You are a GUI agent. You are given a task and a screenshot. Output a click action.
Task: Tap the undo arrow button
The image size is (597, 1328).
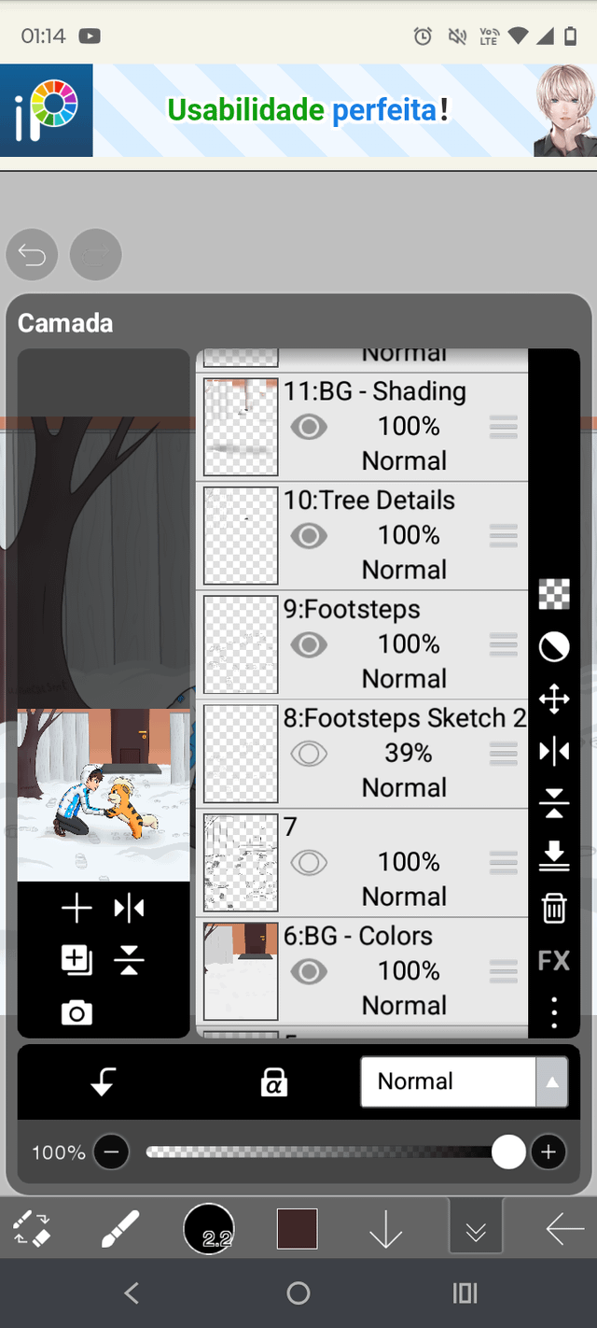click(x=32, y=255)
